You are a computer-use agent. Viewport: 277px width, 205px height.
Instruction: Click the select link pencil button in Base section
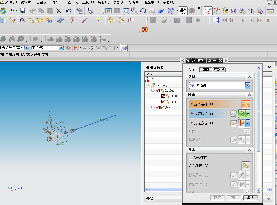(246, 166)
